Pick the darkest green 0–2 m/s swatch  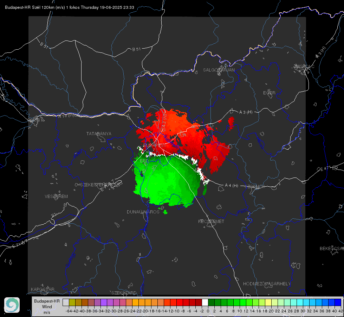click(x=211, y=303)
